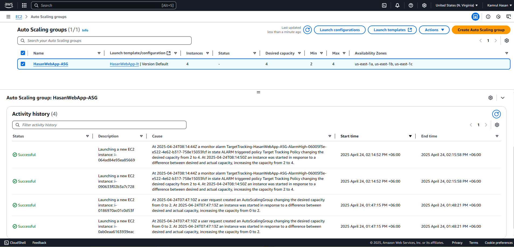514x247 pixels.
Task: Click instance description i-0186970ac01c0d53f
Action: (x=116, y=205)
